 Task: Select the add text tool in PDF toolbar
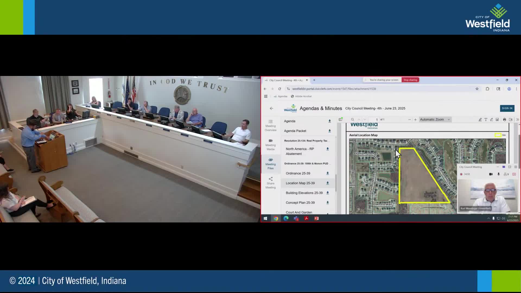click(486, 120)
